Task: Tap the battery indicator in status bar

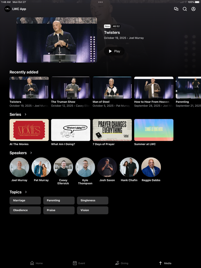Action: pyautogui.click(x=197, y=2)
